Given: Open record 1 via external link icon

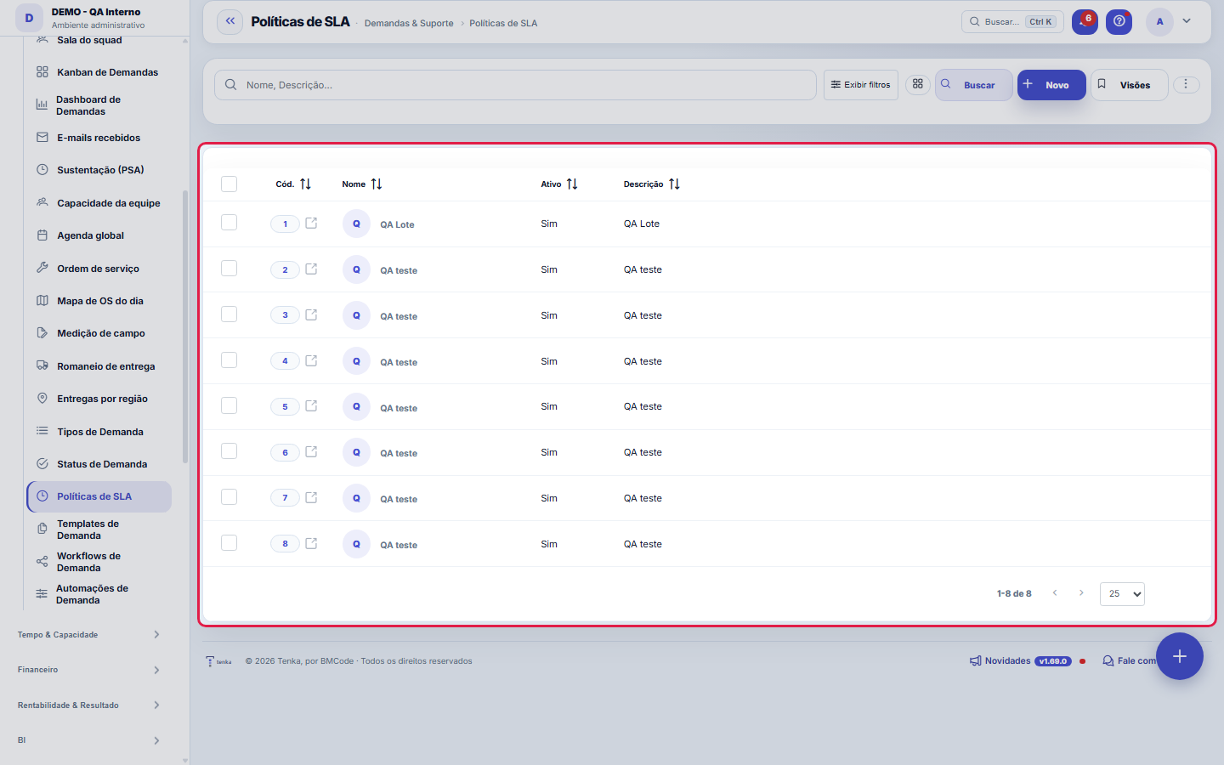Looking at the screenshot, I should coord(311,223).
